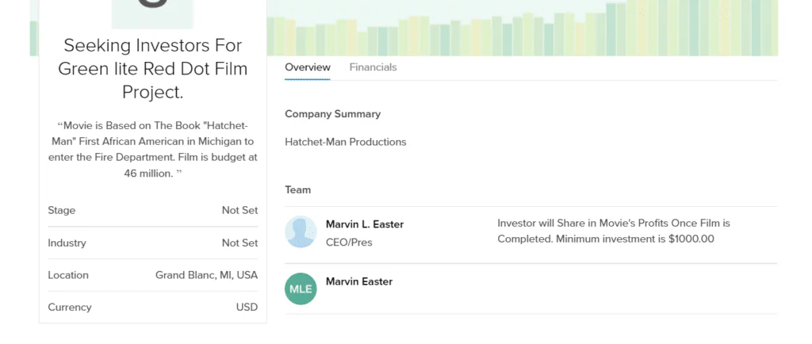Click the green MLE initials avatar
Screen dimensions: 812x344
(x=301, y=289)
